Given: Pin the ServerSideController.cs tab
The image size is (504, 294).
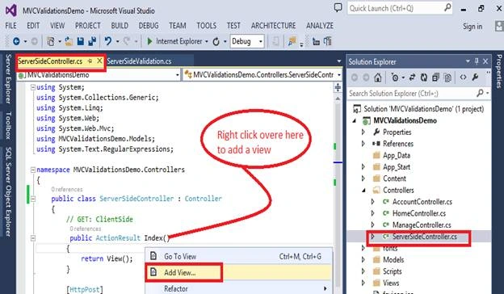Looking at the screenshot, I should pyautogui.click(x=90, y=61).
